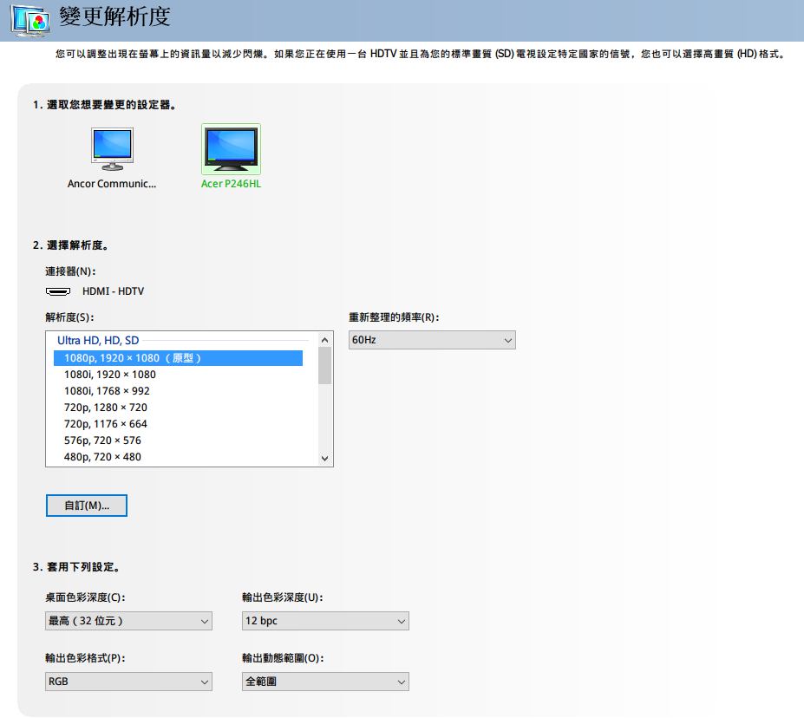
Task: Click the Ancor Communic... label text
Action: click(112, 184)
